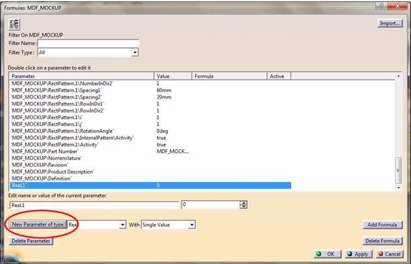Click the Cancel button
This screenshot has height=264, width=411.
point(390,254)
